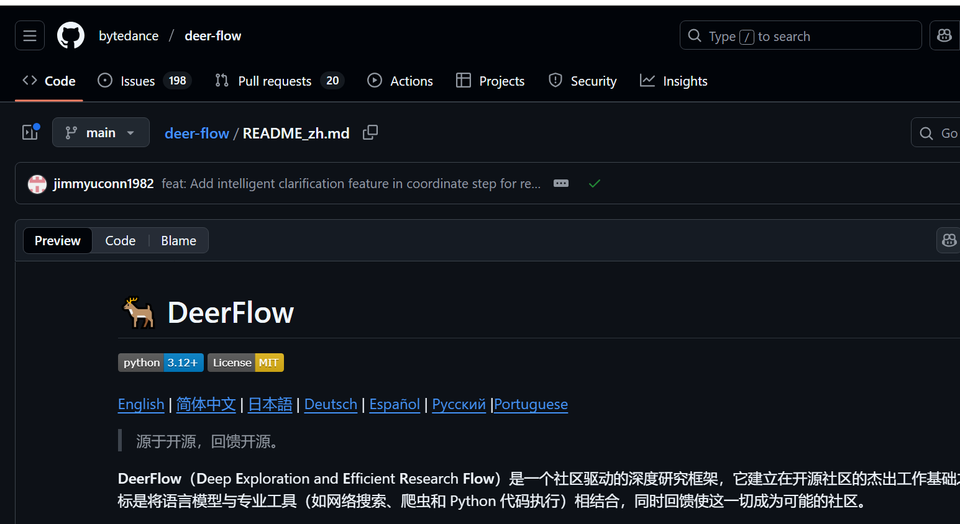
Task: Click the python 3.12+ badge
Action: tap(161, 363)
